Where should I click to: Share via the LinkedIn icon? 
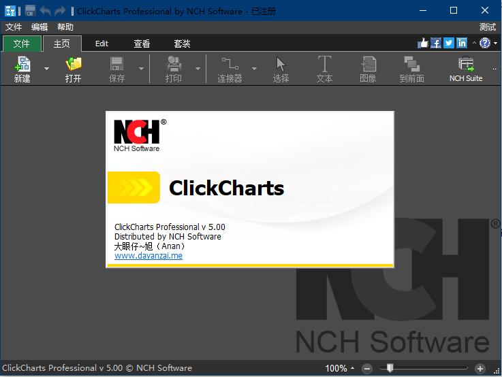point(462,43)
